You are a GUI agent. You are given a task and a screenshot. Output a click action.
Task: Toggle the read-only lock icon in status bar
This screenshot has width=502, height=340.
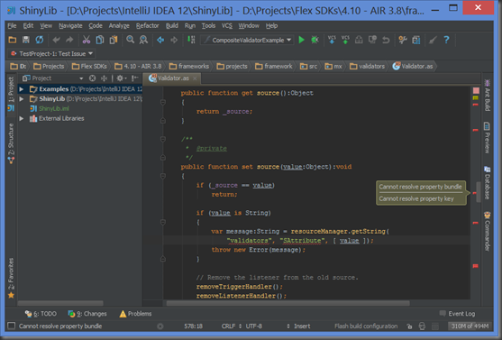tap(409, 326)
